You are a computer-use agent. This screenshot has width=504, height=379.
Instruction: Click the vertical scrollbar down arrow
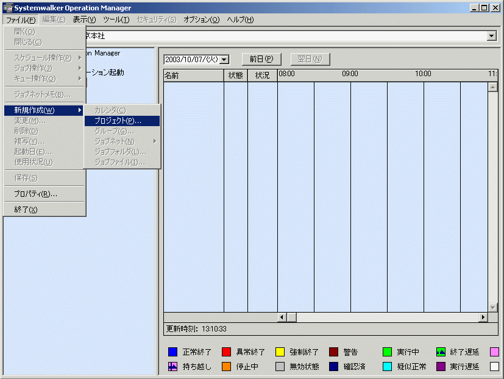pyautogui.click(x=493, y=308)
